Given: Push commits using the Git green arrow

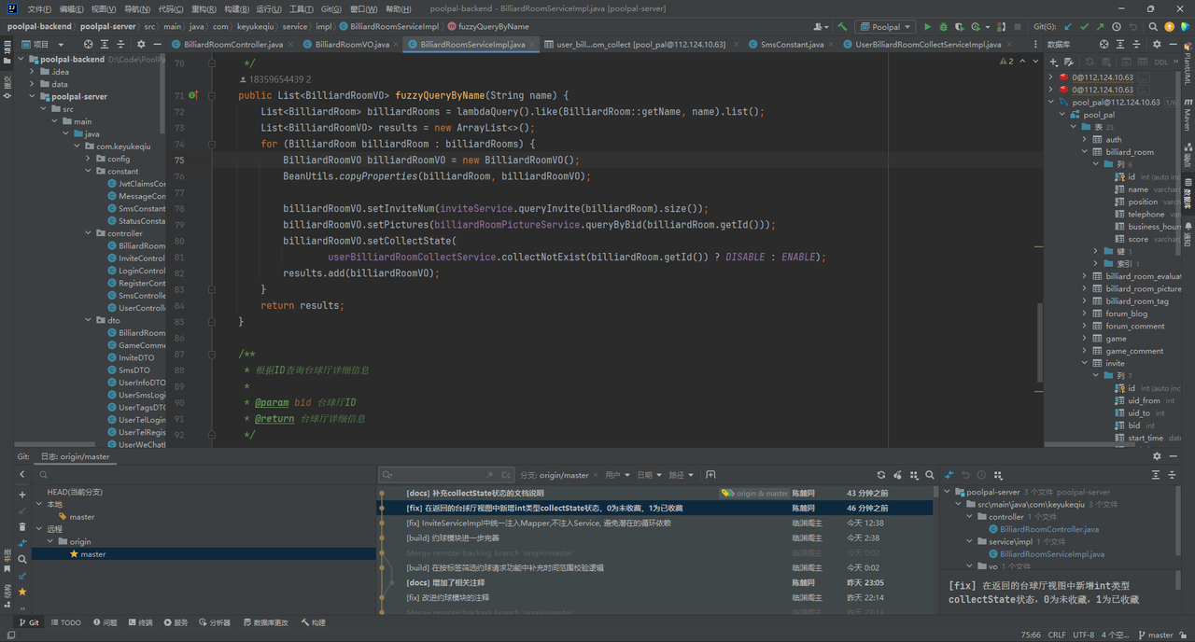Looking at the screenshot, I should click(x=1100, y=27).
